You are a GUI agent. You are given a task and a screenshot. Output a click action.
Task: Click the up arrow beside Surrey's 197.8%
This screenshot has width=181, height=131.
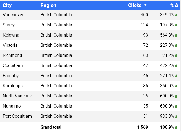[176, 25]
